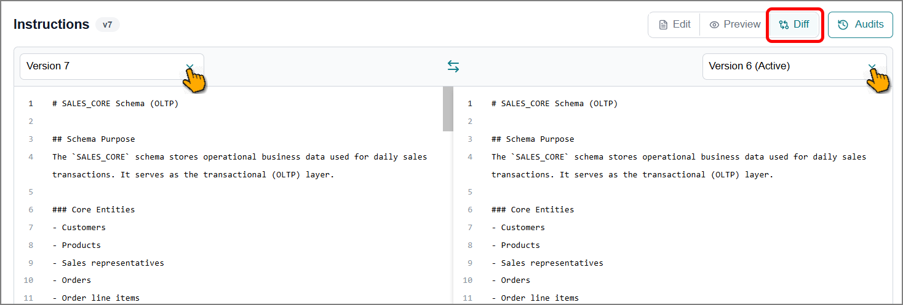Viewport: 903px width, 305px height.
Task: Click '- Order line items' in right pane
Action: tap(535, 298)
